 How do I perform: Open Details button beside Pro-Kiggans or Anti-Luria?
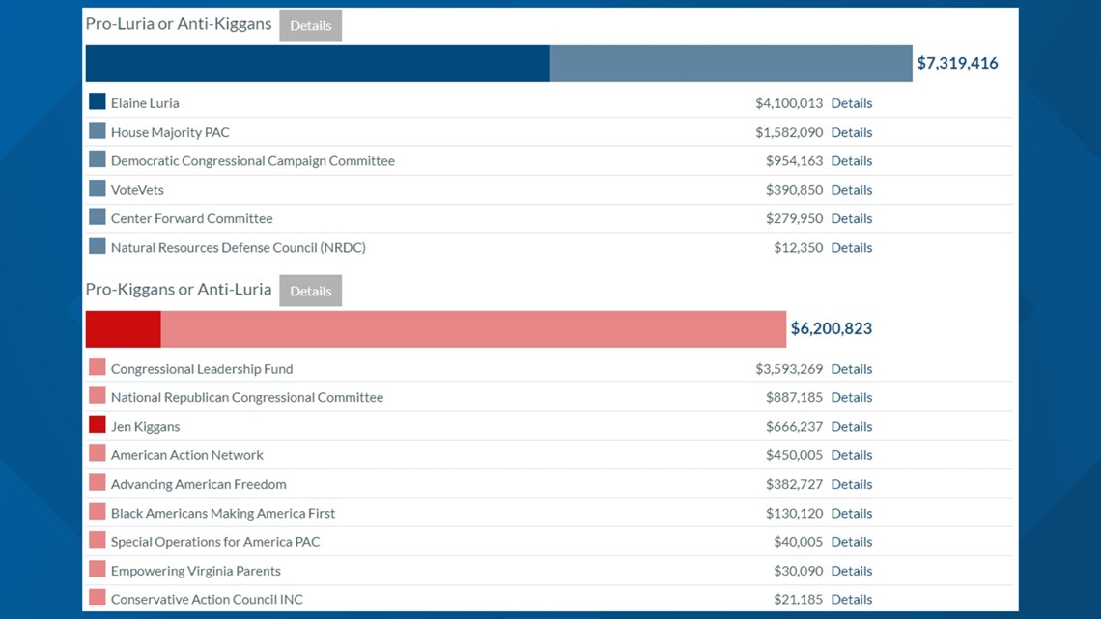pos(310,291)
